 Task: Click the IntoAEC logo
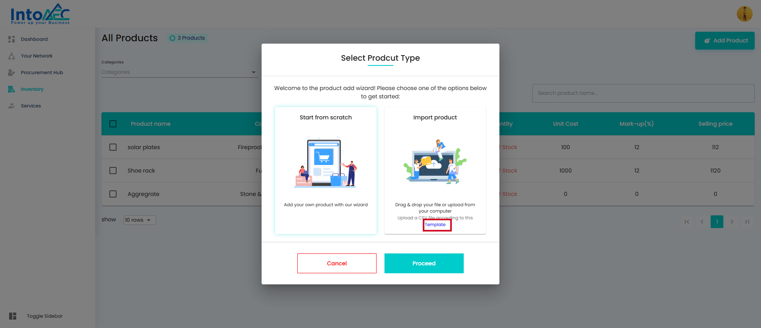(40, 14)
